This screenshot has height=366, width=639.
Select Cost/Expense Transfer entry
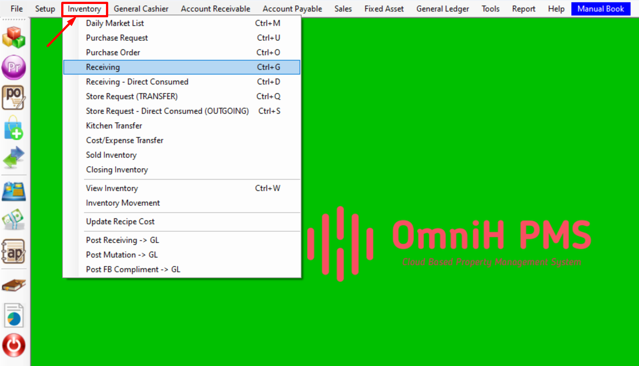tap(182, 140)
